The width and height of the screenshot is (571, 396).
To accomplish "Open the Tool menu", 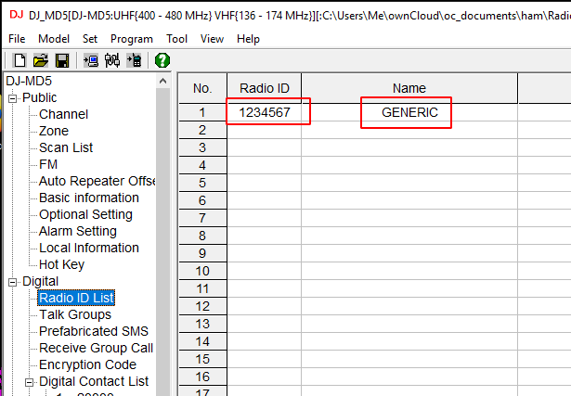I will click(x=176, y=39).
